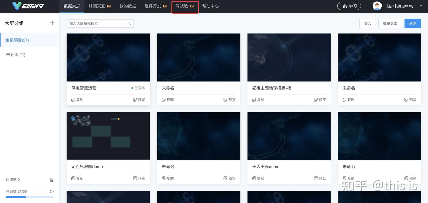Add a new screen group with plus icon
Screen dimensions: 428x203
(52, 23)
